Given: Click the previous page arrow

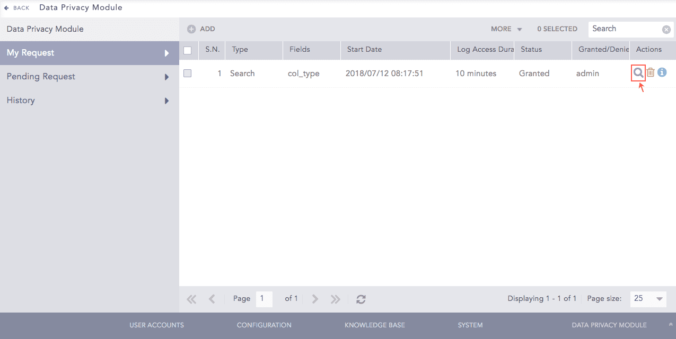Looking at the screenshot, I should 212,299.
